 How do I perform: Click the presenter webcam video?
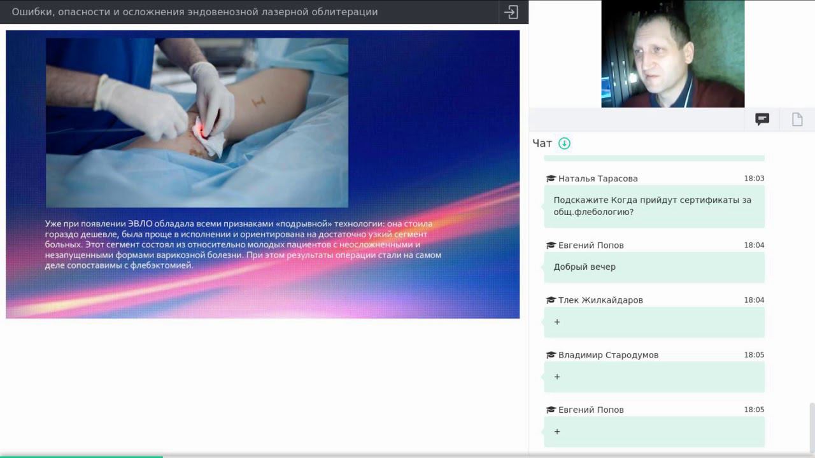673,54
